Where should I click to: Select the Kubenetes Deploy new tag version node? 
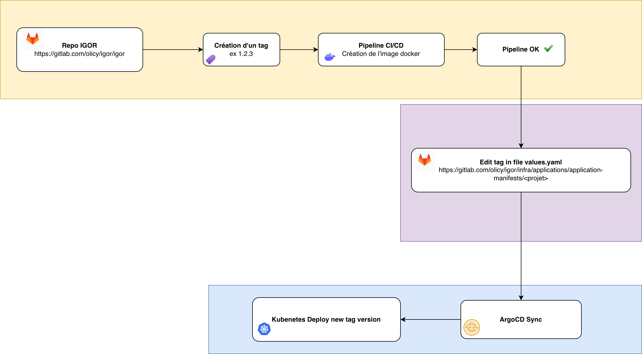point(326,319)
